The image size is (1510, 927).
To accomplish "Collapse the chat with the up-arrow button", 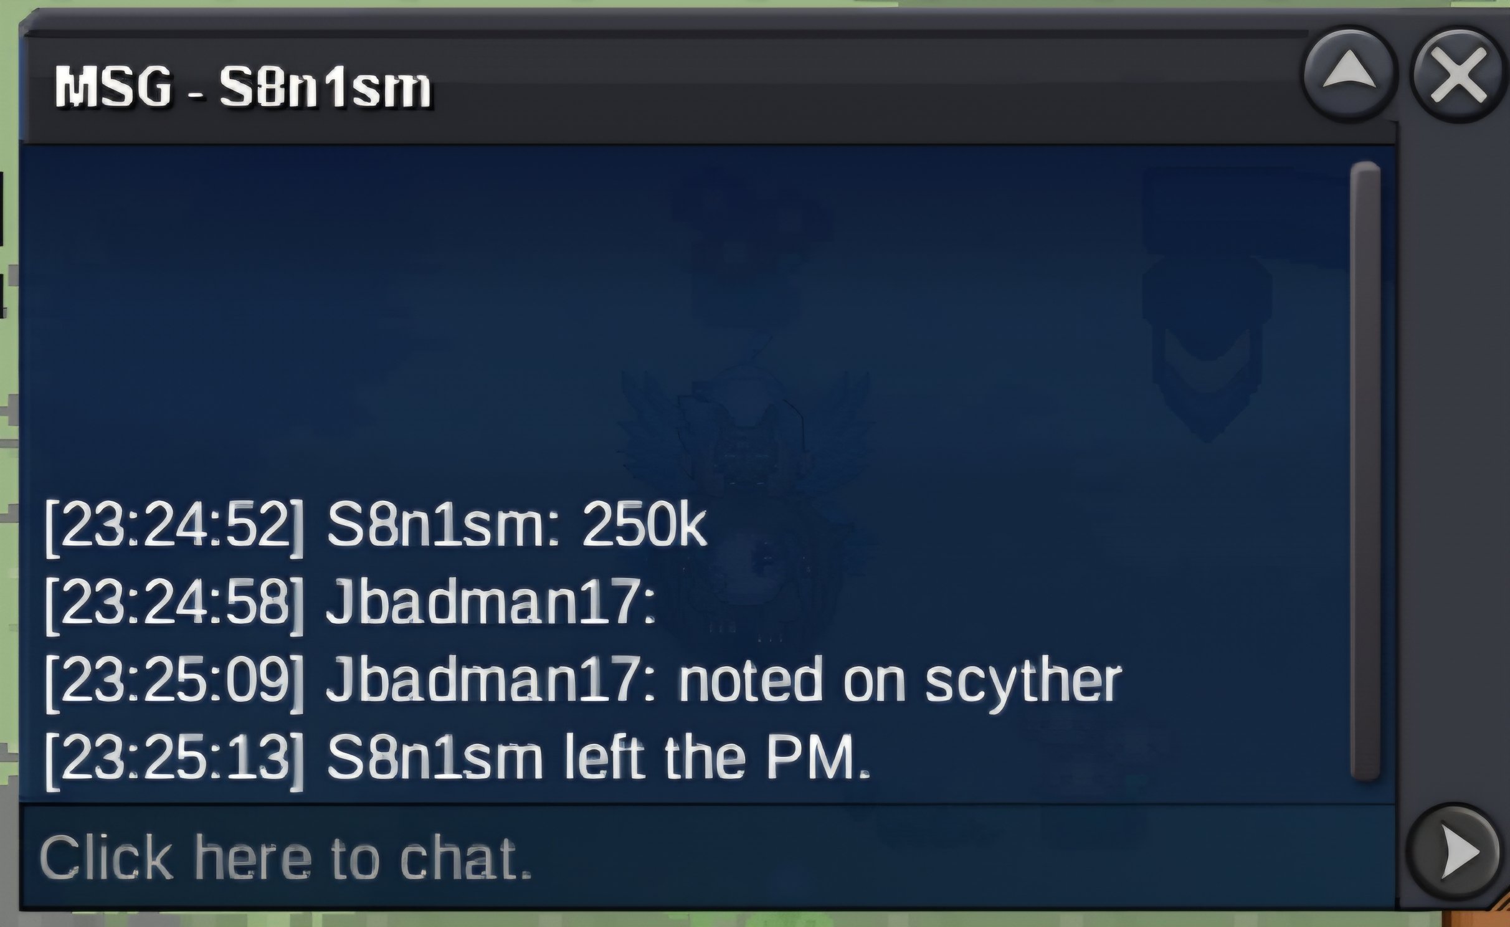I will [1349, 75].
